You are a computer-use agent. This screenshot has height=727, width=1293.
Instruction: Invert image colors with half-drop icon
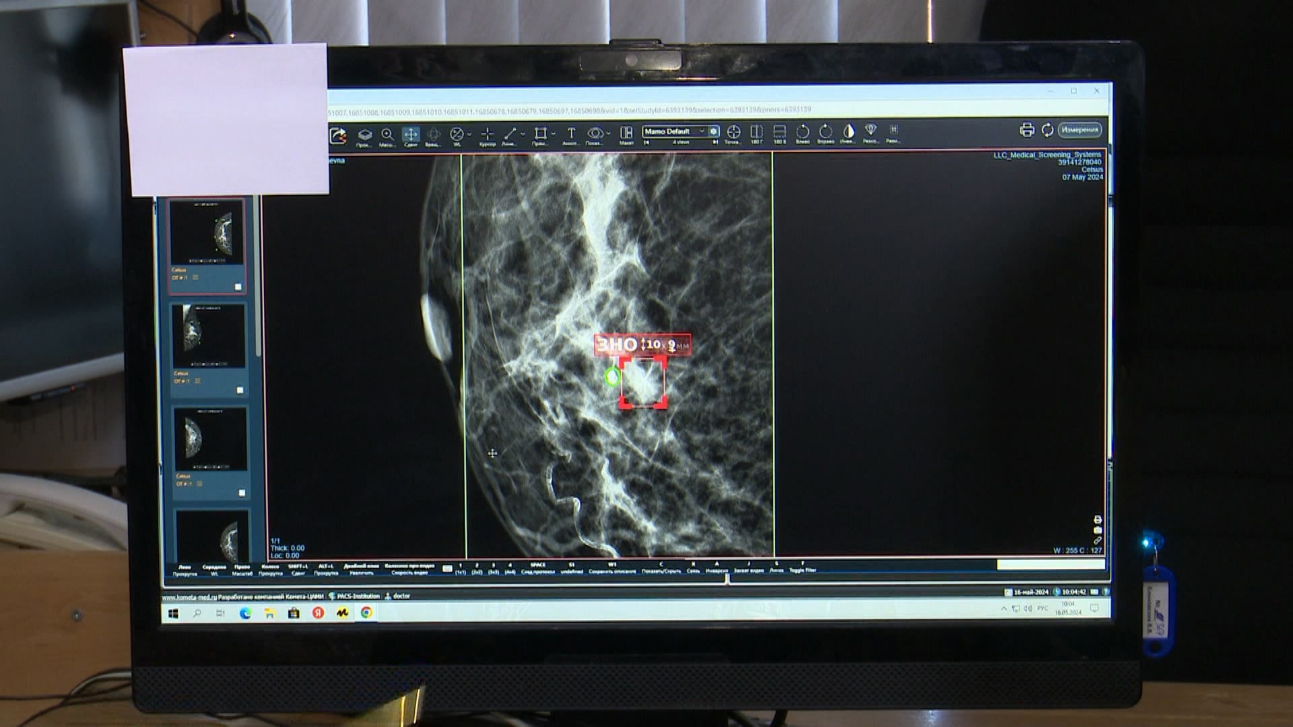pyautogui.click(x=848, y=131)
